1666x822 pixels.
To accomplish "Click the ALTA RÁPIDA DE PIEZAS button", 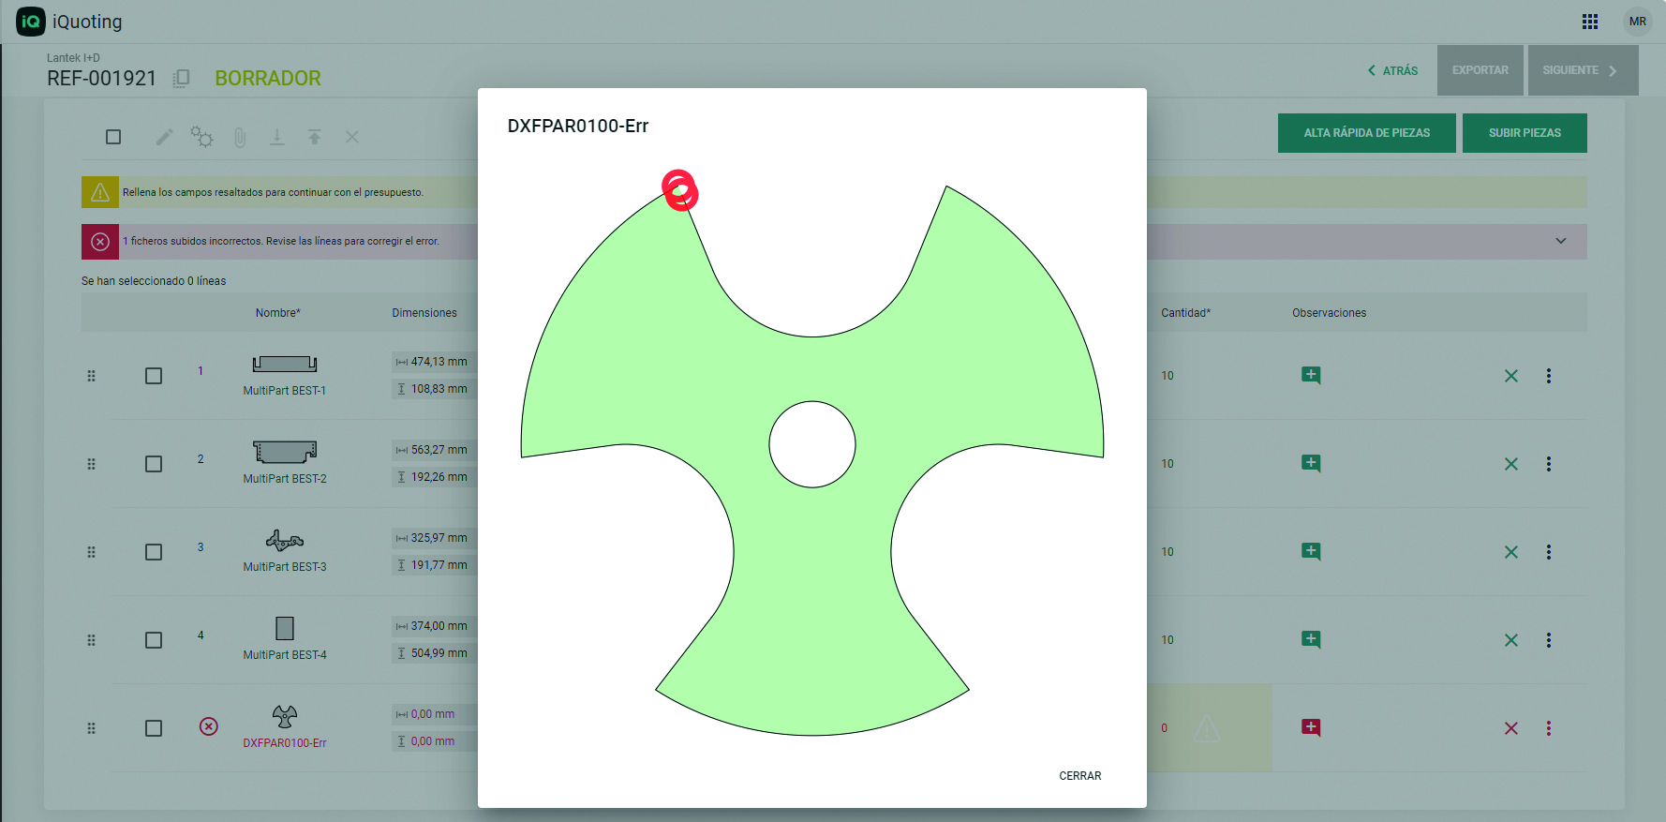I will (1366, 133).
